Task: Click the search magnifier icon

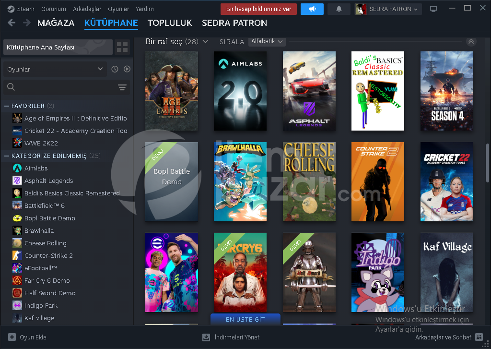Action: [11, 87]
